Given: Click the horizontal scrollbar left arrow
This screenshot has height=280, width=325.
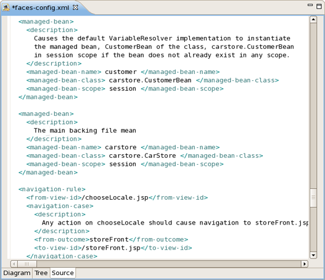Looking at the screenshot, I should 14,264.
